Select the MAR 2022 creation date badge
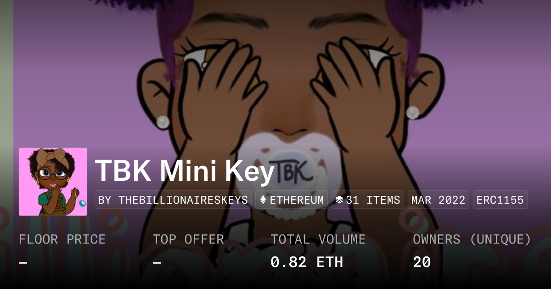Screen dimensions: 551x289 [439, 200]
